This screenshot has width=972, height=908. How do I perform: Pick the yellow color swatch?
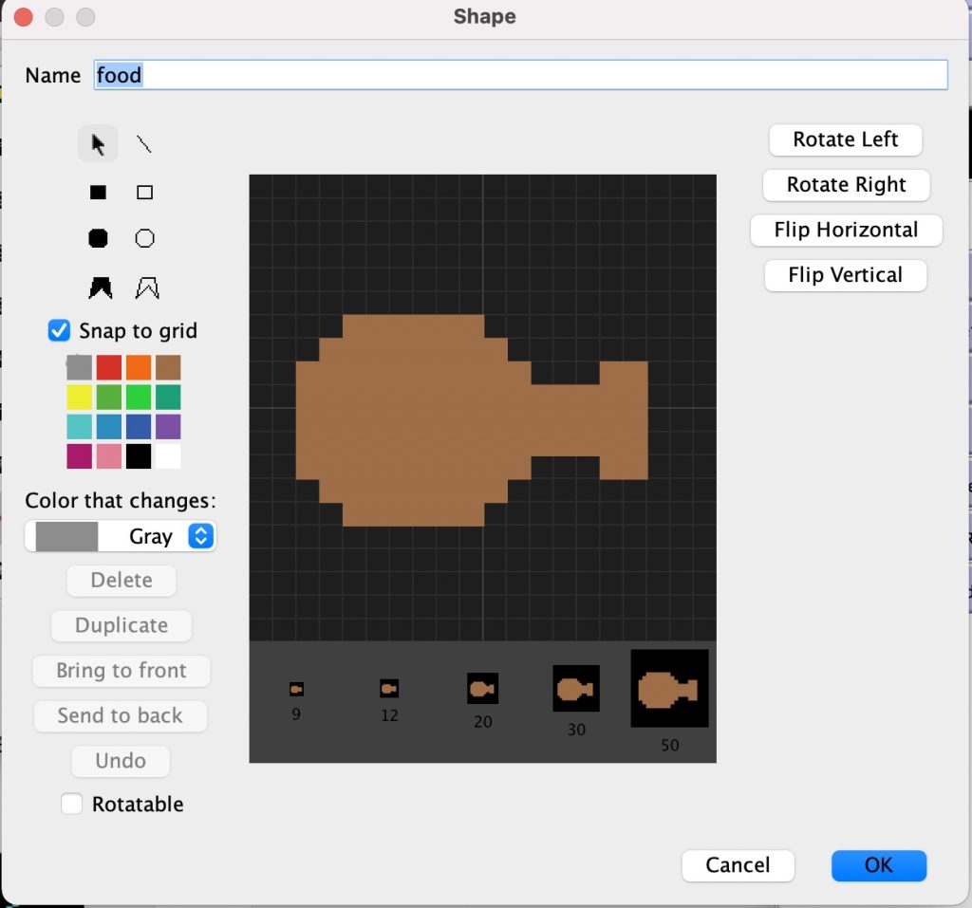pos(80,398)
